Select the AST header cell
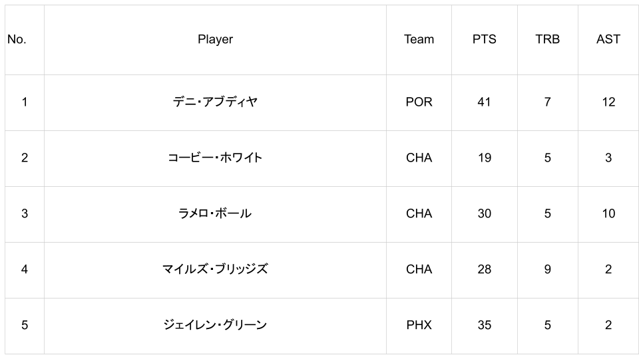Viewport: 639px width, 359px height. pos(608,39)
